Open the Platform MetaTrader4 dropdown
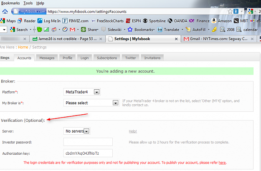The width and height of the screenshot is (261, 171). tap(82, 92)
